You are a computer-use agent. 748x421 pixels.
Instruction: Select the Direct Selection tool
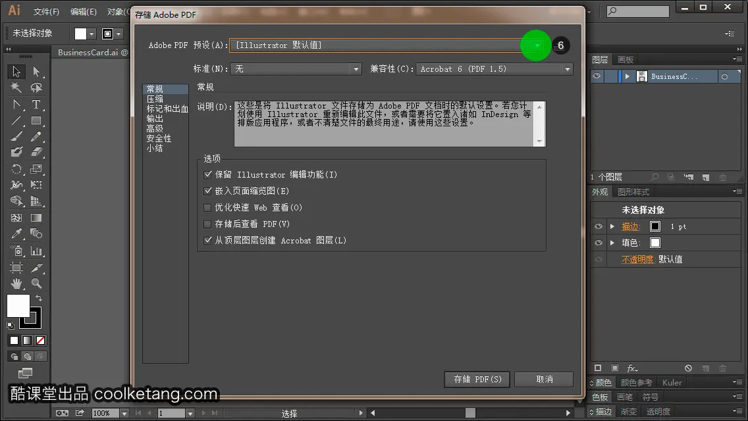(x=36, y=72)
